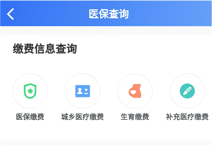Select the 生育缴费 text label
Screen dimensions: 212x146
(x=135, y=117)
